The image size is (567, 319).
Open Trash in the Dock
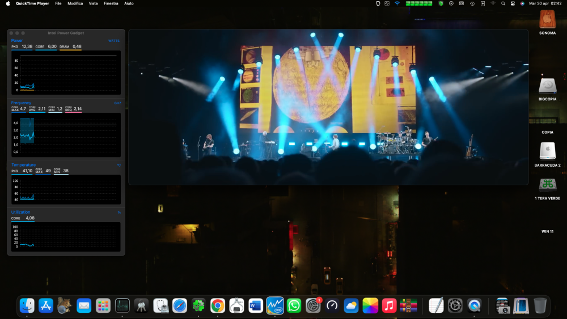tap(540, 305)
